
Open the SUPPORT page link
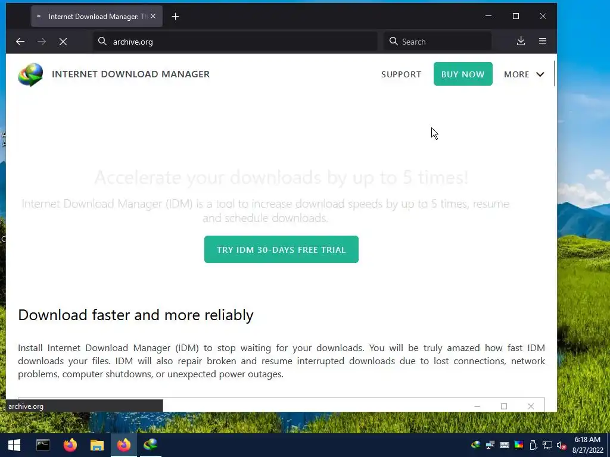tap(401, 74)
